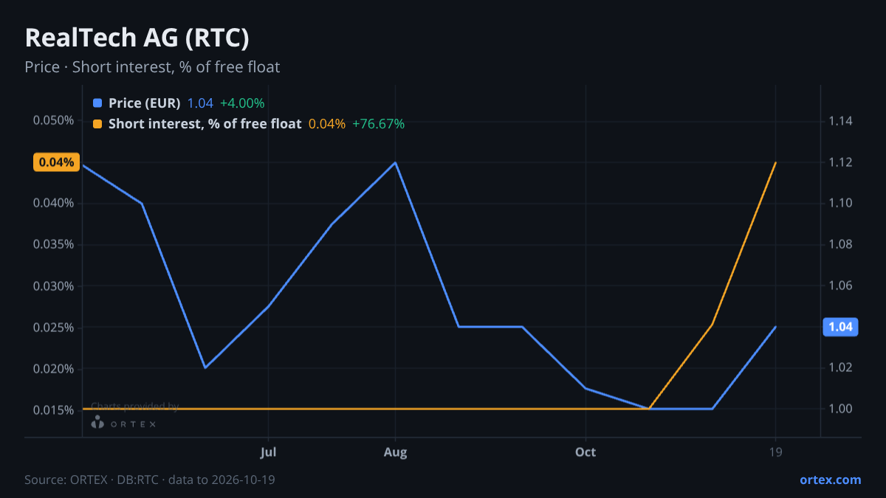Click the price line peak at Aug
886x498 pixels.
point(396,162)
